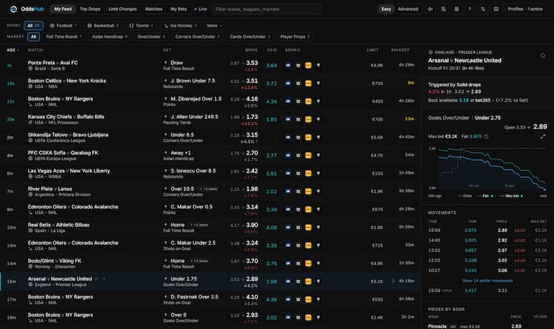Open the Top Drops tab
The width and height of the screenshot is (554, 329).
[90, 9]
